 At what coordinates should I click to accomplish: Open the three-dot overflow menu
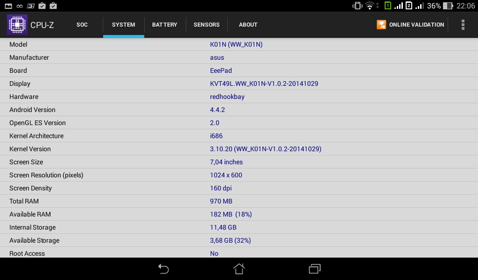coord(463,25)
